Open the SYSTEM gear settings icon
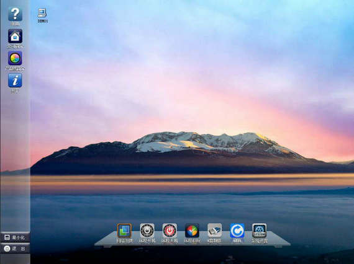The width and height of the screenshot is (354, 264). tap(260, 231)
